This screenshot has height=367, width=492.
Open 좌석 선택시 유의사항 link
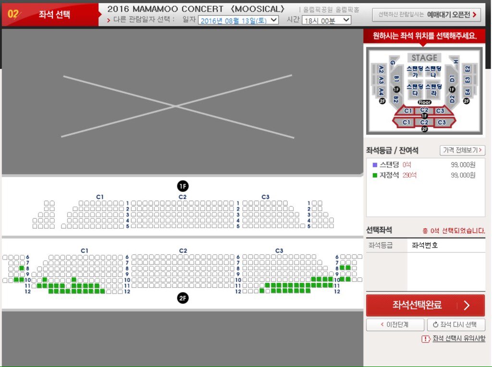point(459,339)
